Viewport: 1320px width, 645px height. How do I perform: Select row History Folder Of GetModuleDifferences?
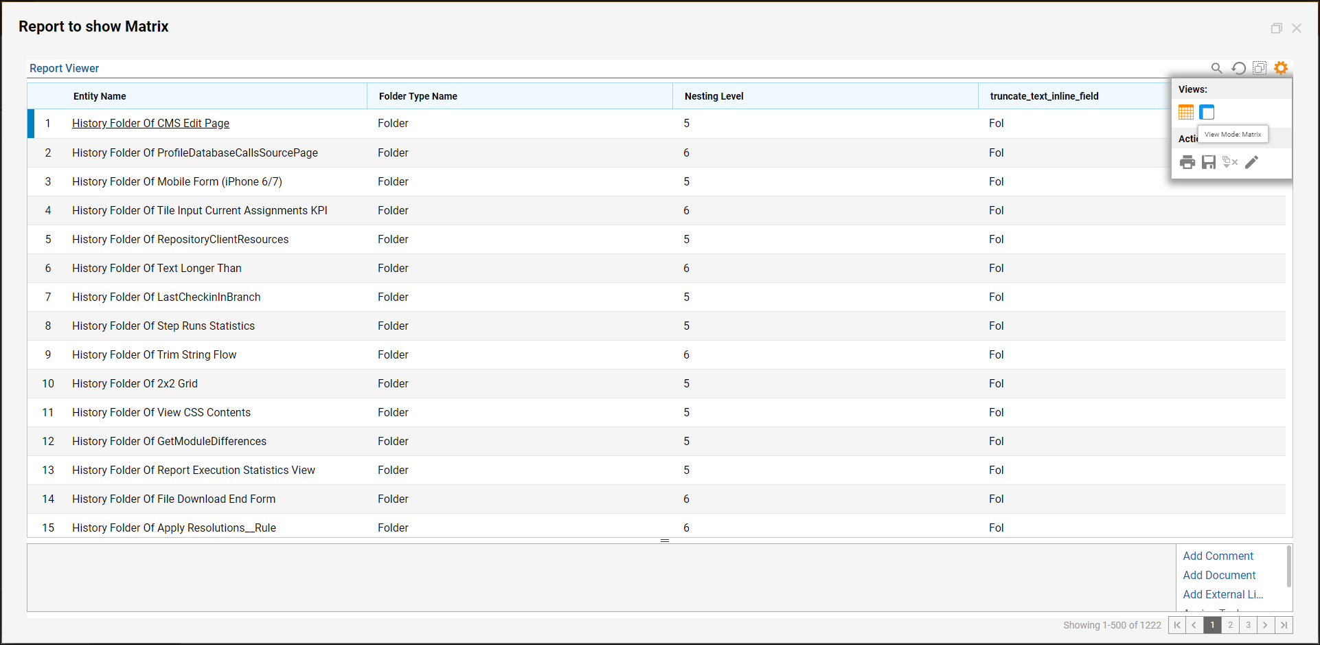click(657, 441)
